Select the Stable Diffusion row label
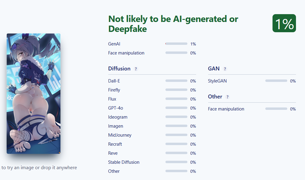The height and width of the screenshot is (180, 305). tap(124, 162)
